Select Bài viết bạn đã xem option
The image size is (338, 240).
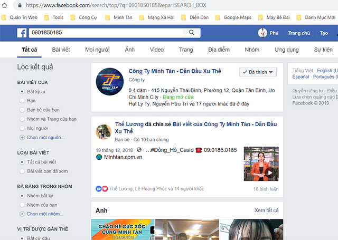point(22,171)
